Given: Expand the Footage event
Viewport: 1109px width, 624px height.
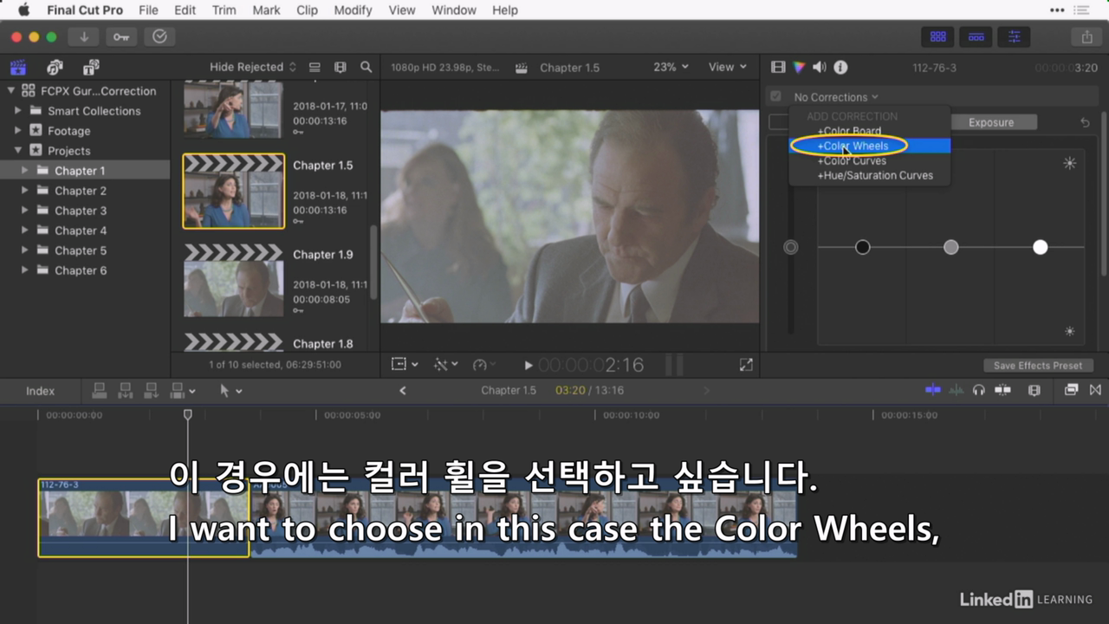Looking at the screenshot, I should click(x=17, y=131).
